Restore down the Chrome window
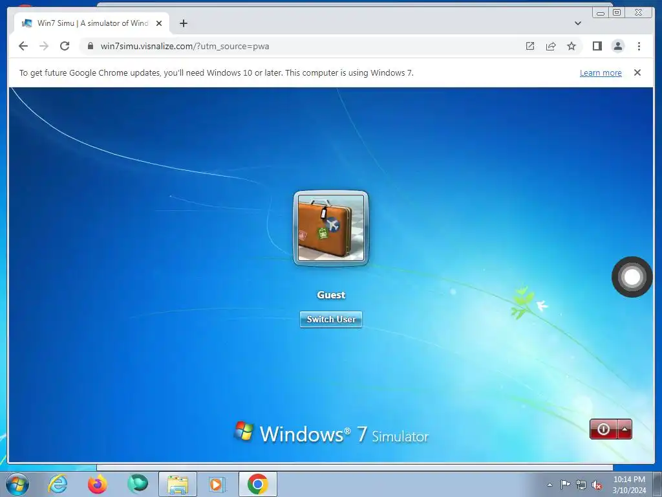The image size is (662, 497). pos(617,13)
